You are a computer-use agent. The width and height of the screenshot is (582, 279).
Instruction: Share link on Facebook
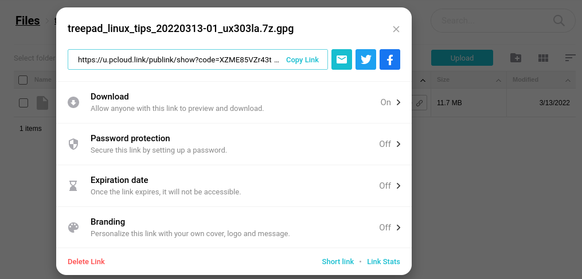[x=390, y=59]
